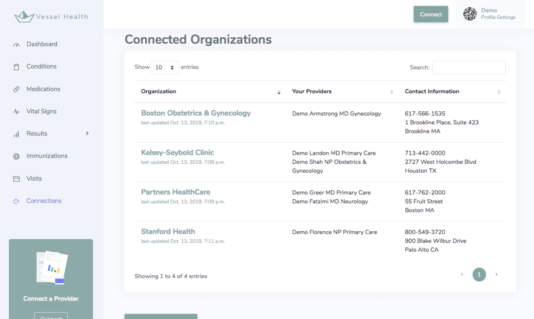
Task: Click the Dashboard gauge icon
Action: (16, 44)
